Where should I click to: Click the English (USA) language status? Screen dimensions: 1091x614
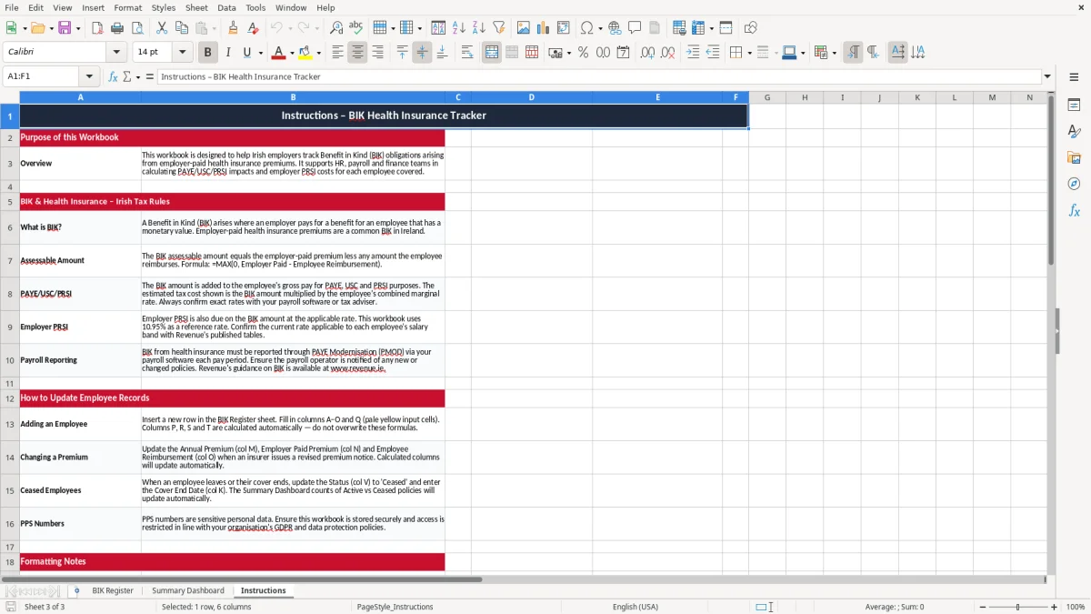(636, 607)
